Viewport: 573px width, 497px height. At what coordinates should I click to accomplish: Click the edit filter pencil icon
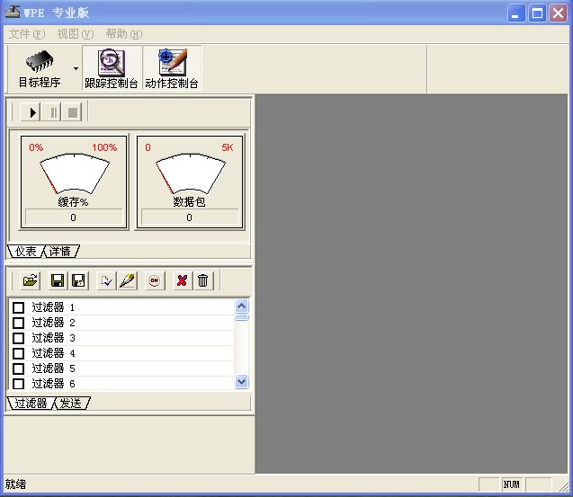pyautogui.click(x=127, y=280)
